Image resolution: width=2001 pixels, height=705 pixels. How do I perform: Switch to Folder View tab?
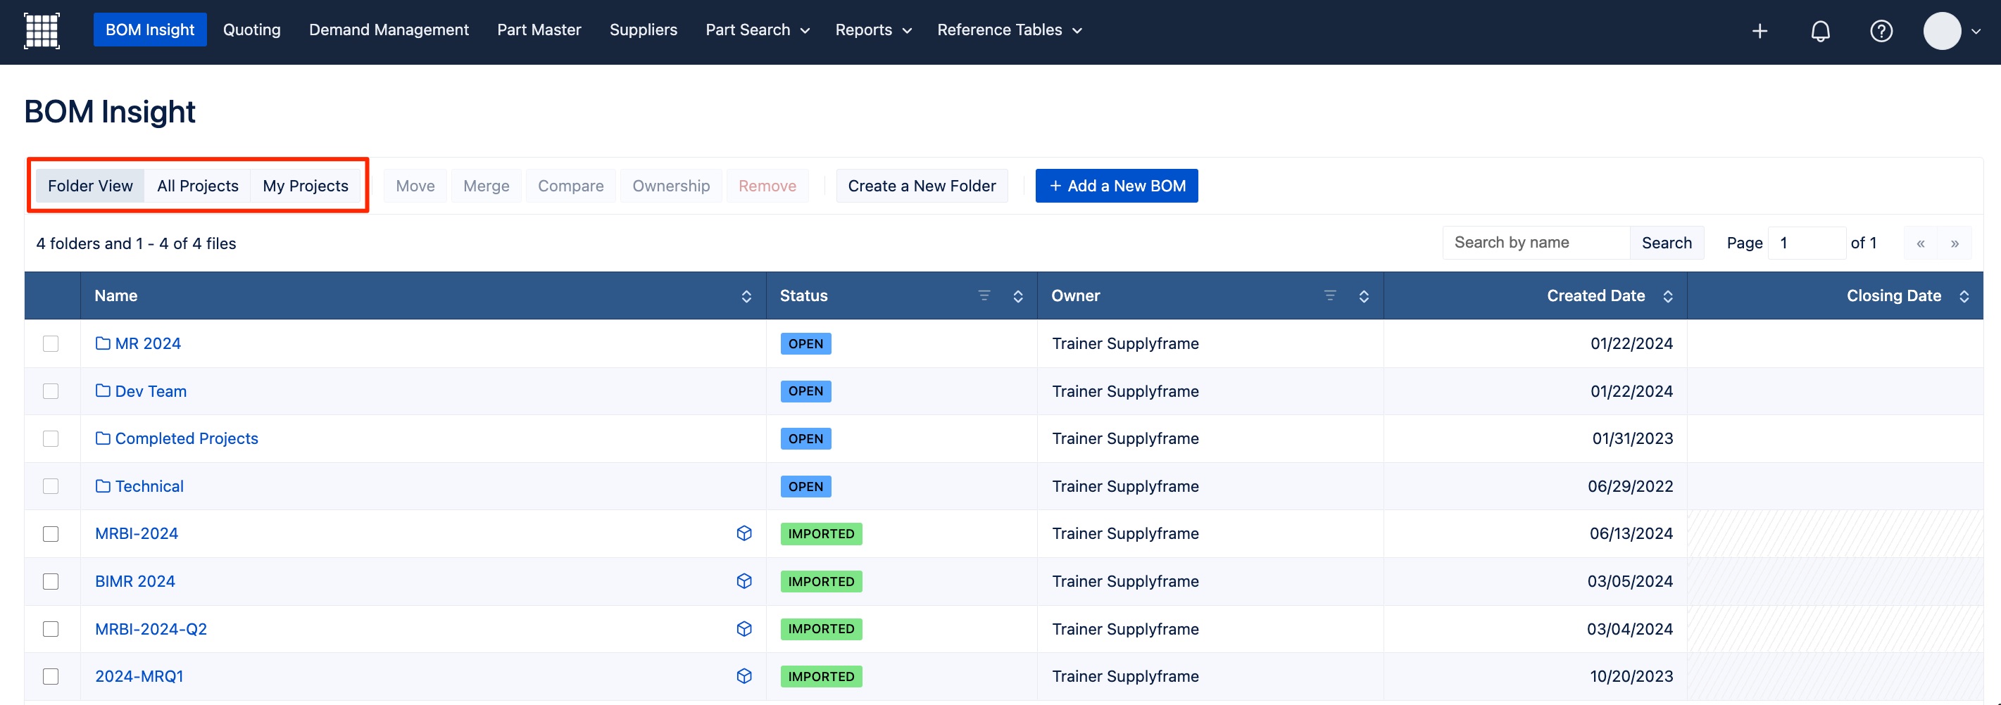(x=90, y=186)
